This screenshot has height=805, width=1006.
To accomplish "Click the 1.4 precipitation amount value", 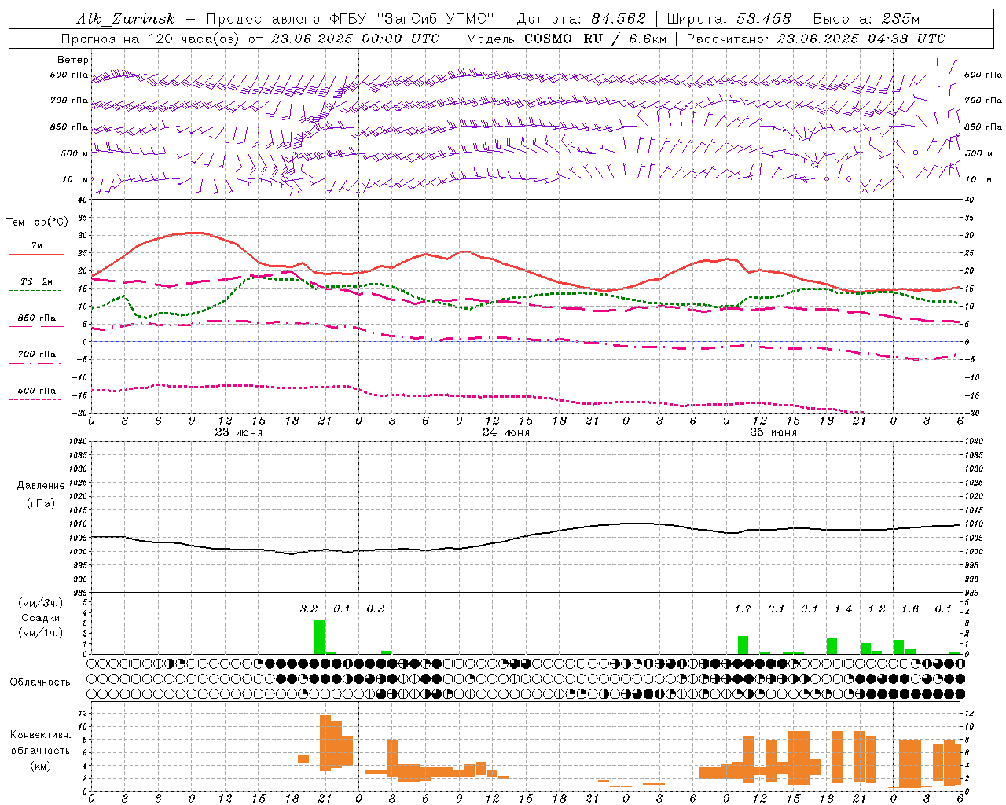I will 843,608.
